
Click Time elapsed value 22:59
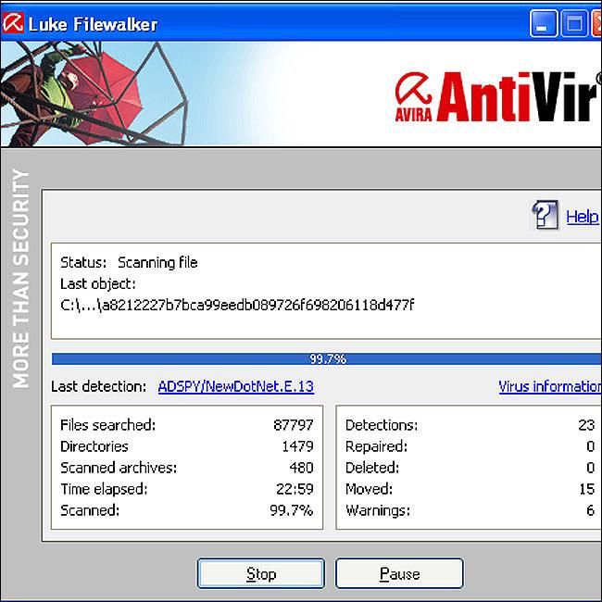[x=295, y=489]
